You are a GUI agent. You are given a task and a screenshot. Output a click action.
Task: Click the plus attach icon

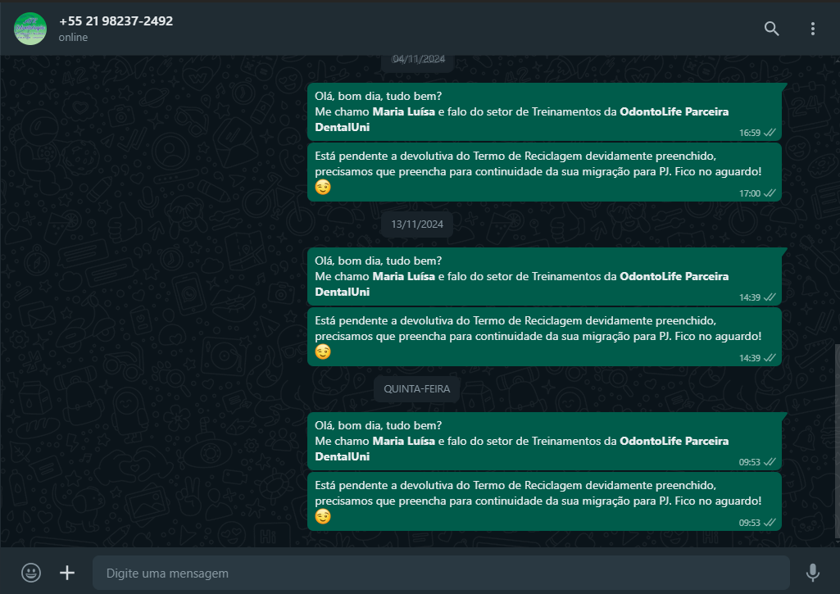(67, 573)
